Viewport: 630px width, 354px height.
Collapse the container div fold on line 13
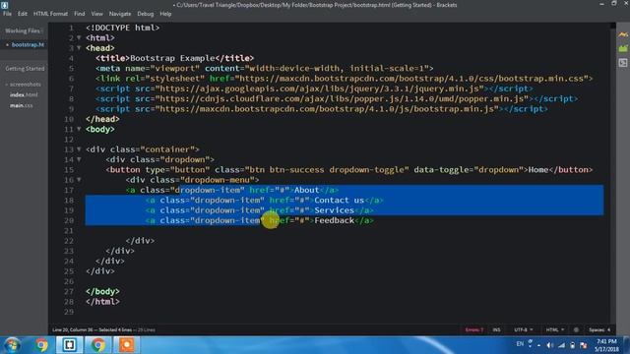(79, 149)
